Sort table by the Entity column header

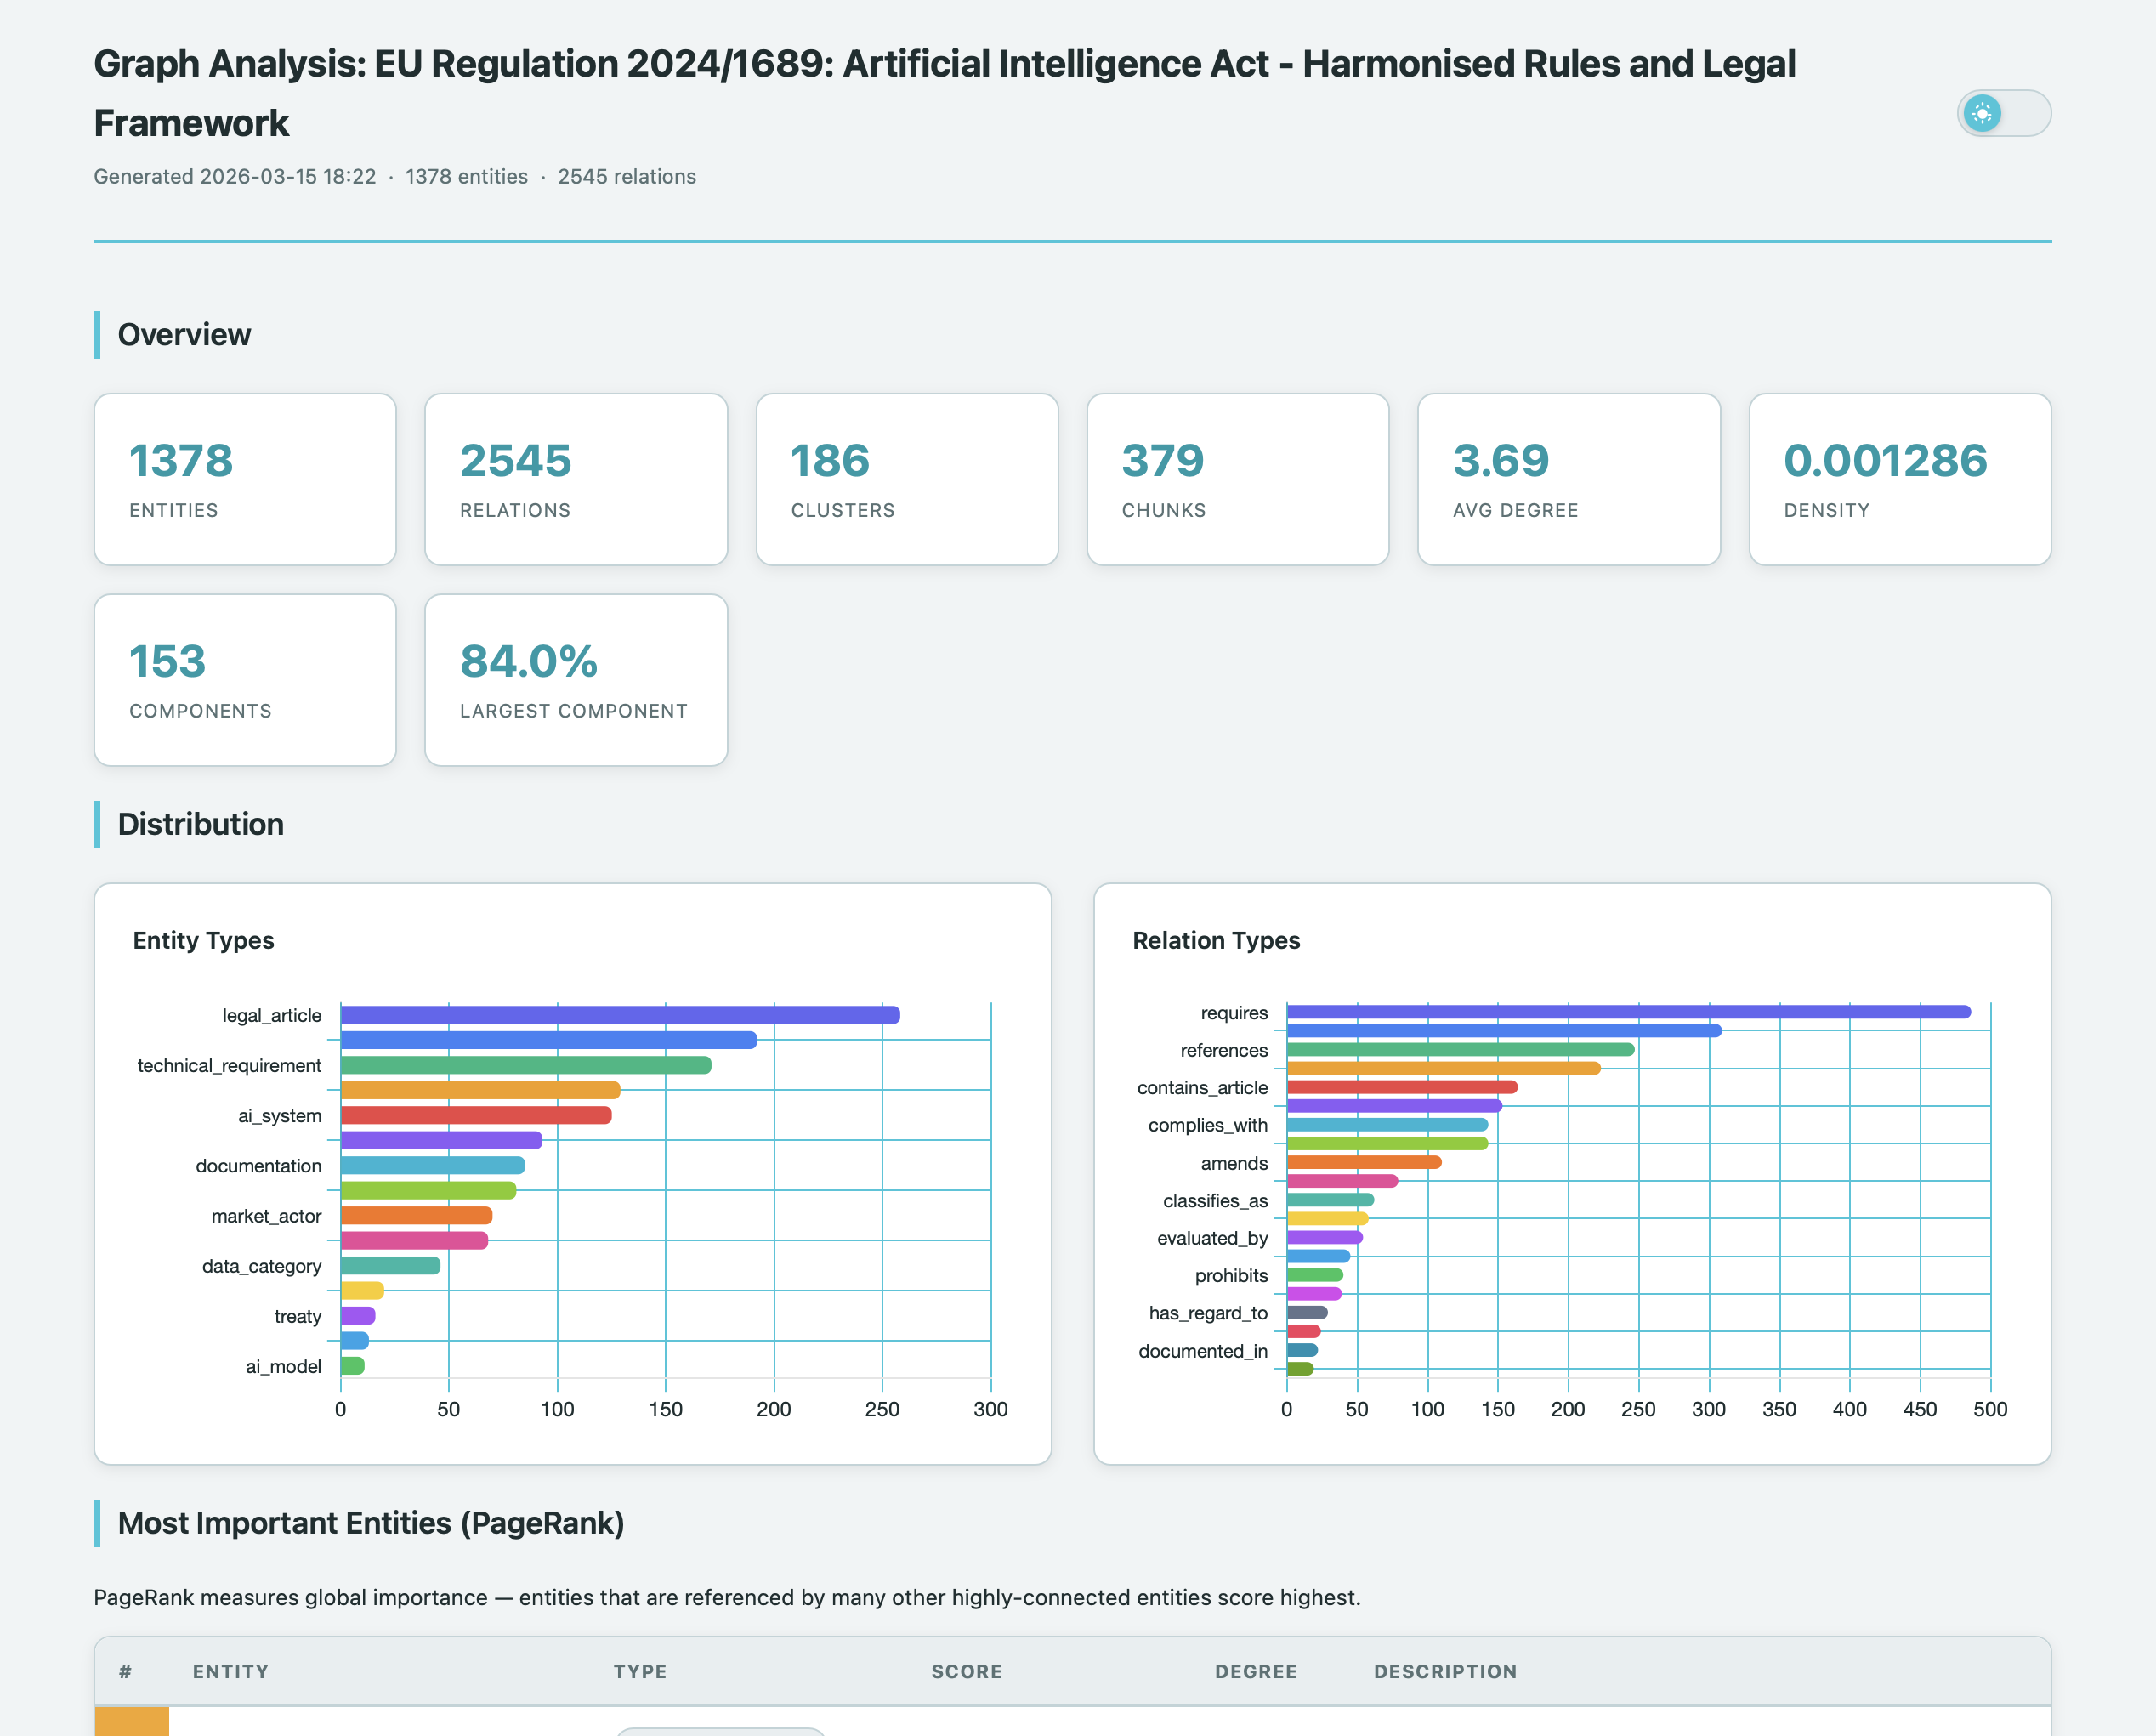(x=230, y=1671)
